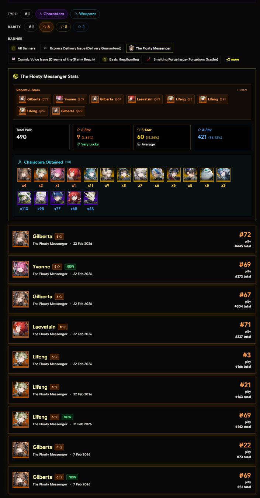Image resolution: width=260 pixels, height=498 pixels.
Task: Click the 4-star portrait labeled x77
Action: click(58, 198)
